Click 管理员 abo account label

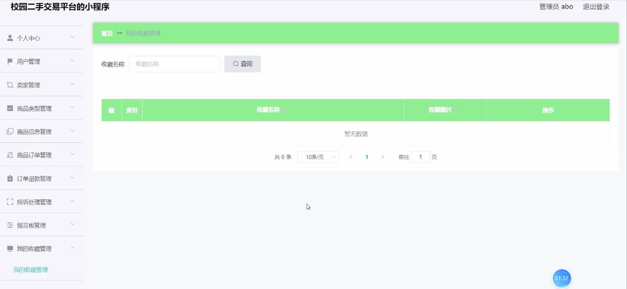(x=556, y=7)
